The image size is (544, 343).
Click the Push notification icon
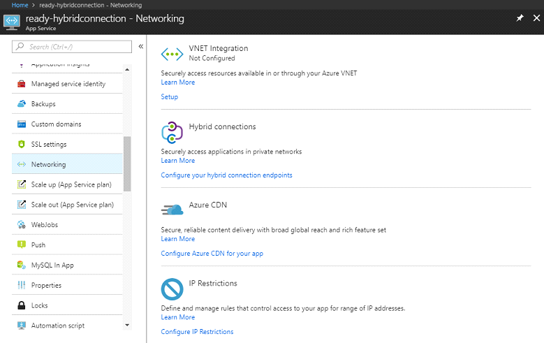pyautogui.click(x=22, y=245)
